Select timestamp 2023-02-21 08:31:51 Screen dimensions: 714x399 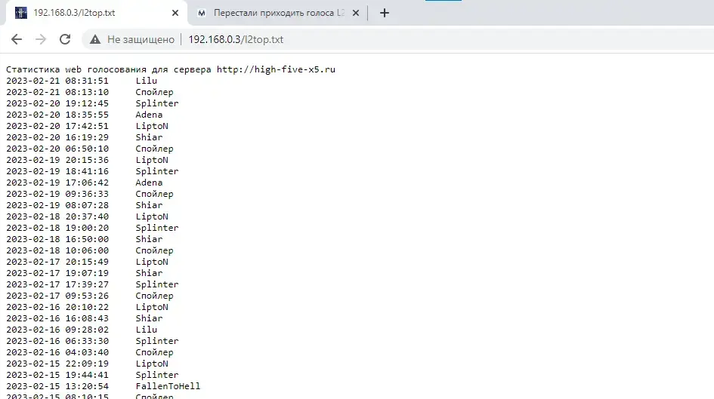tap(57, 81)
